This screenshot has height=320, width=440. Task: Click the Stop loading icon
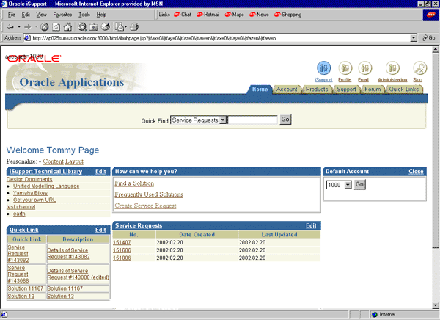(x=45, y=26)
